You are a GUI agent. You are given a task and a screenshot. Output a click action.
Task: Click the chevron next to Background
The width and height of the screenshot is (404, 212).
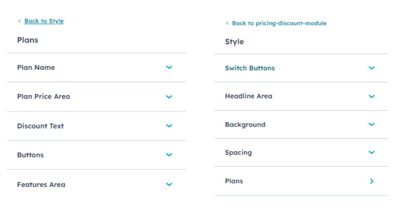pos(372,124)
